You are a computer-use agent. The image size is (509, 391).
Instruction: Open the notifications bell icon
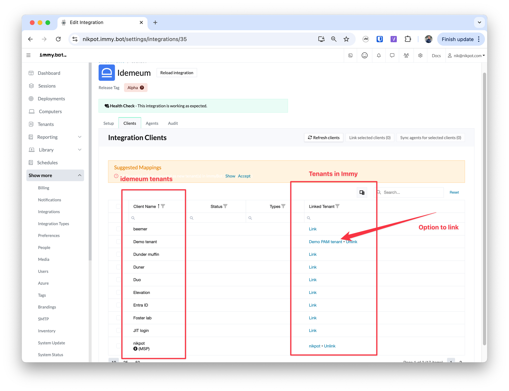coord(379,55)
